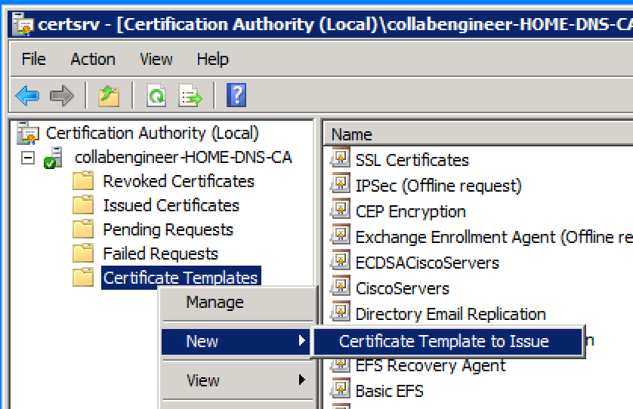Click the Refresh toolbar icon
Image resolution: width=633 pixels, height=409 pixels.
[156, 96]
